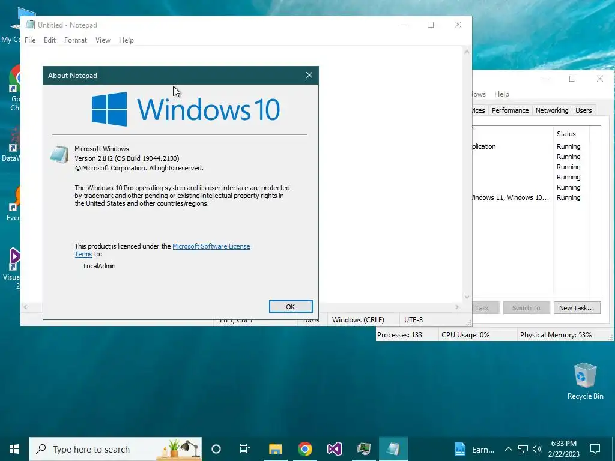
Task: Click the Earn... news widget in taskbar
Action: 474,450
